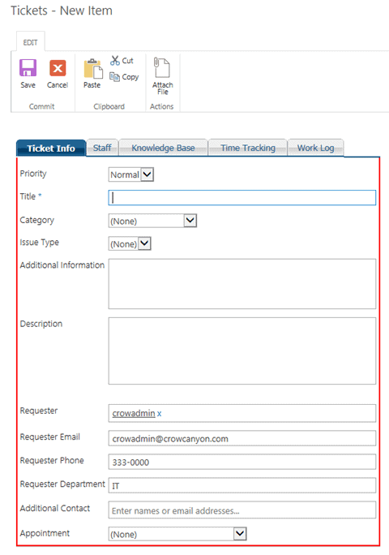Click the crowadmin requester link

(x=134, y=414)
